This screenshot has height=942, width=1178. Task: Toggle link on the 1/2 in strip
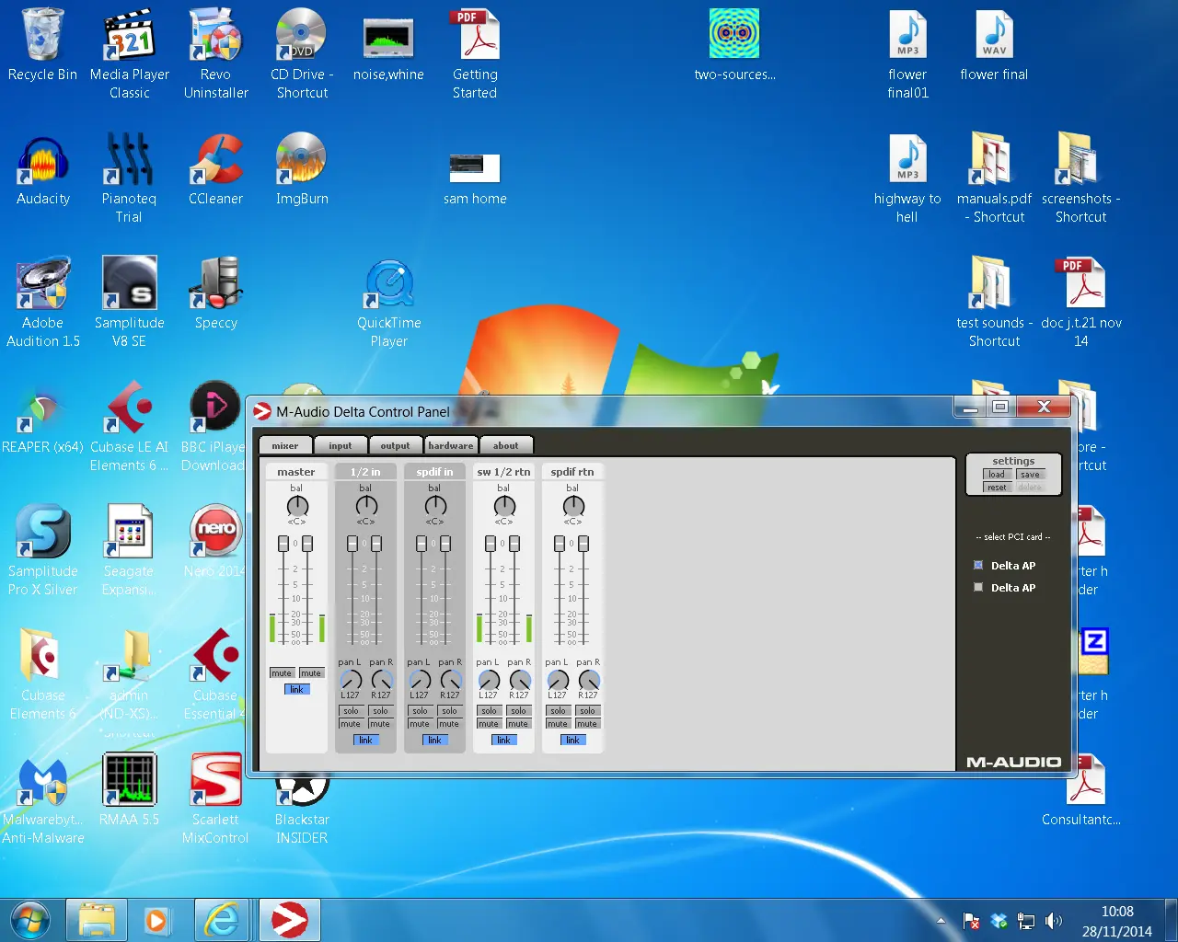[365, 740]
